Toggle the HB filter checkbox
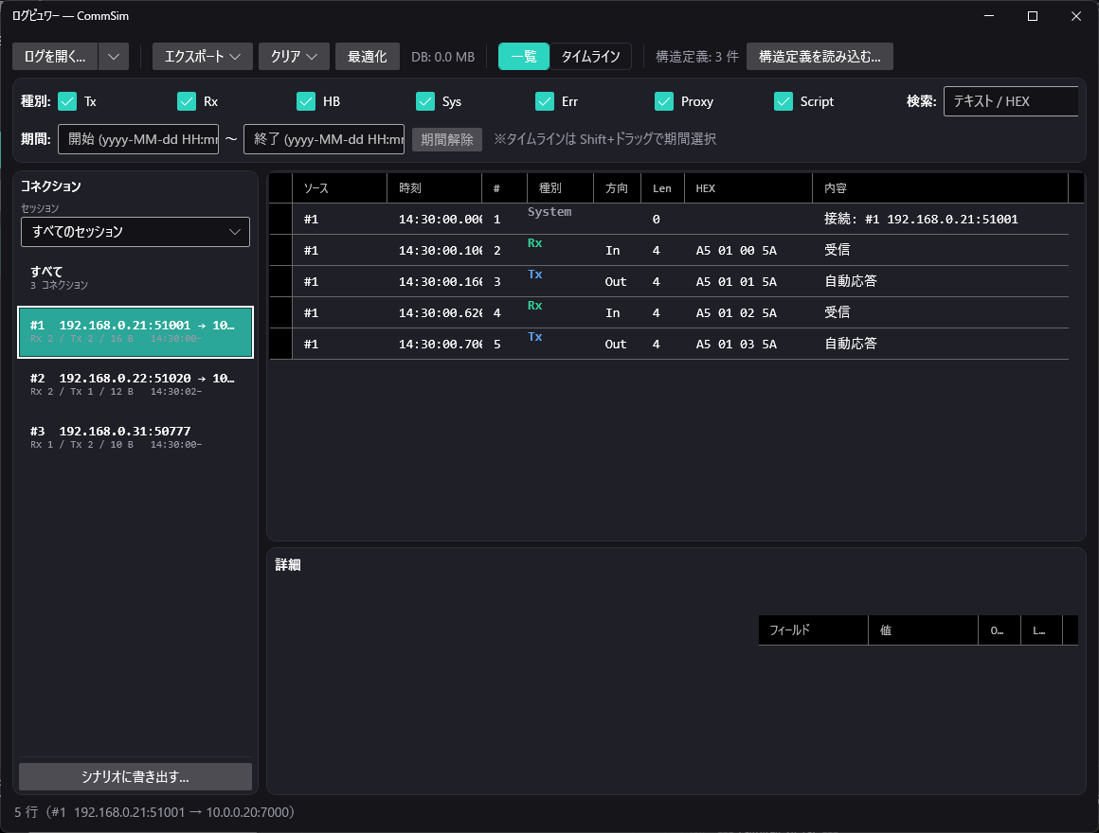 pos(306,101)
